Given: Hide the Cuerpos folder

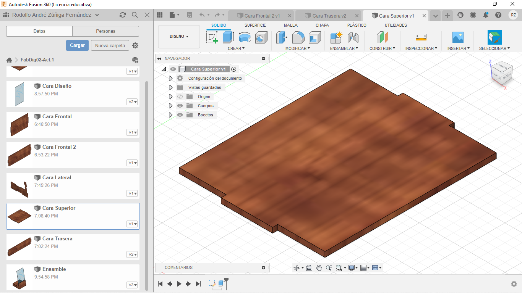Looking at the screenshot, I should (x=180, y=106).
